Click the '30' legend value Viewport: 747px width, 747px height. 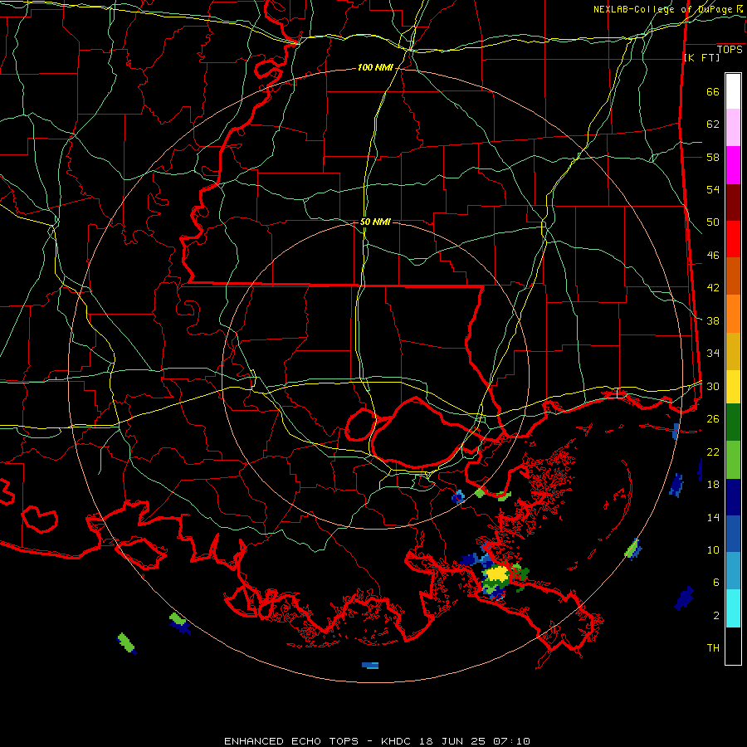(x=713, y=386)
